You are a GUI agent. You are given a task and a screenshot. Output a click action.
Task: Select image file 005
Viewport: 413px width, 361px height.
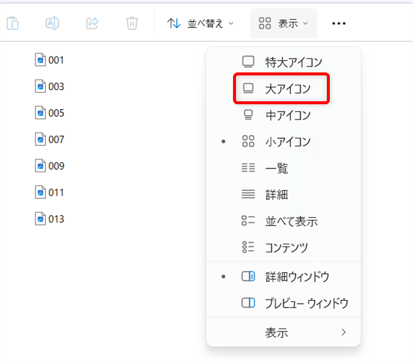[x=50, y=113]
